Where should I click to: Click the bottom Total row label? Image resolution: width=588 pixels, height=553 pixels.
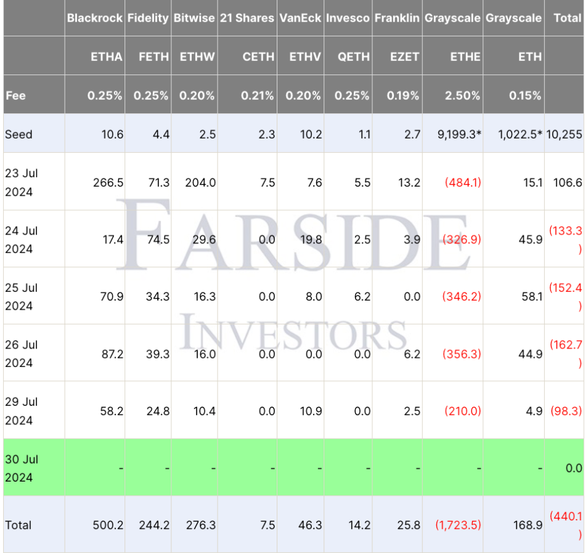point(18,525)
